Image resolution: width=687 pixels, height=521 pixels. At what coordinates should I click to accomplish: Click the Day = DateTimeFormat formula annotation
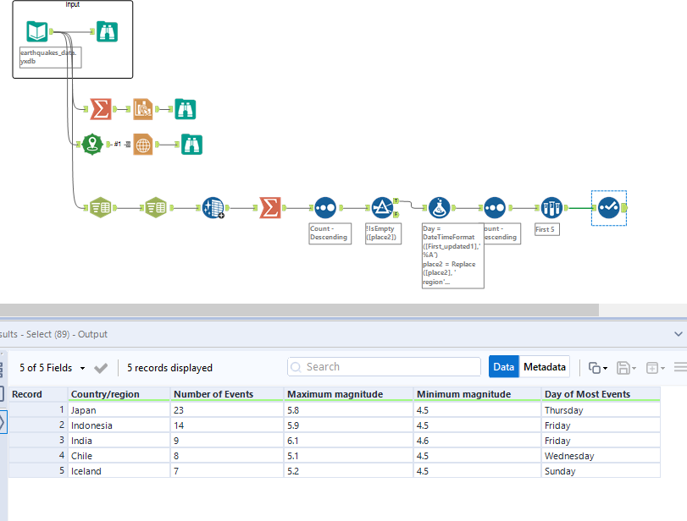452,255
